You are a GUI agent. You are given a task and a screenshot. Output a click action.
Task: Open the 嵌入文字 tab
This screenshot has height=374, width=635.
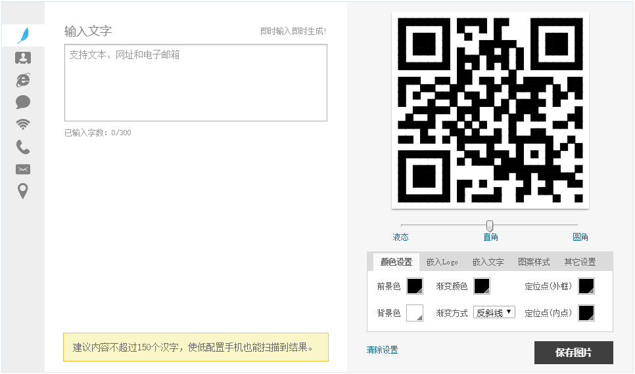click(x=488, y=262)
